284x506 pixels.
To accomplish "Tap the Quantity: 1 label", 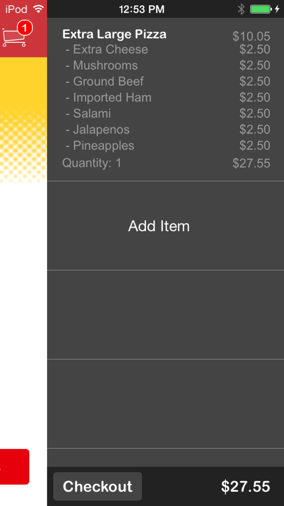I will pos(92,163).
